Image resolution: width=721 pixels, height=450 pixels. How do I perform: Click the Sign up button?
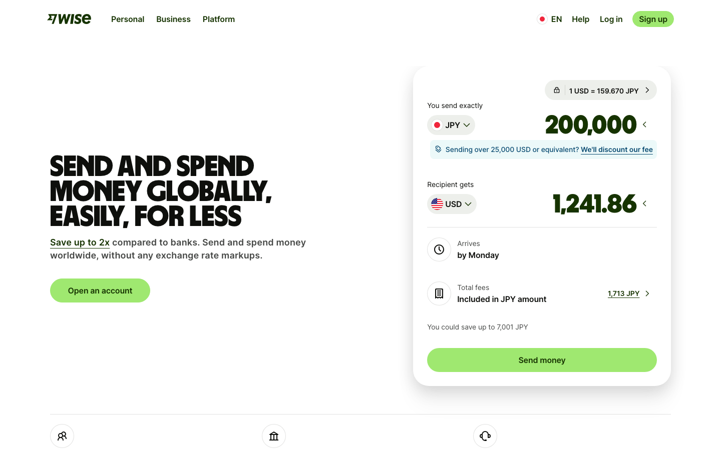click(653, 19)
